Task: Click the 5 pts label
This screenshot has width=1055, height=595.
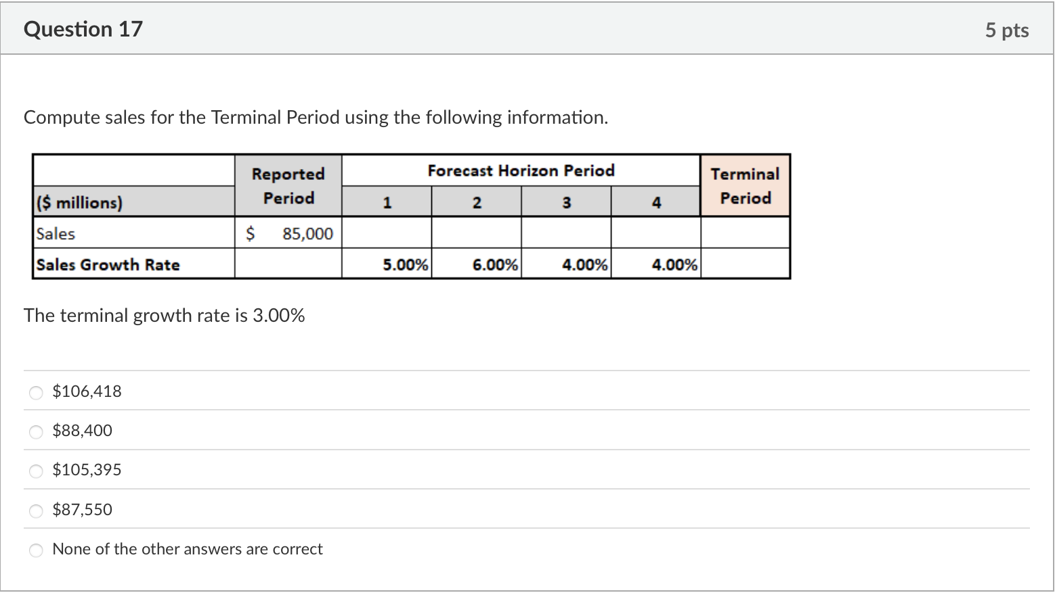Action: pyautogui.click(x=1007, y=30)
